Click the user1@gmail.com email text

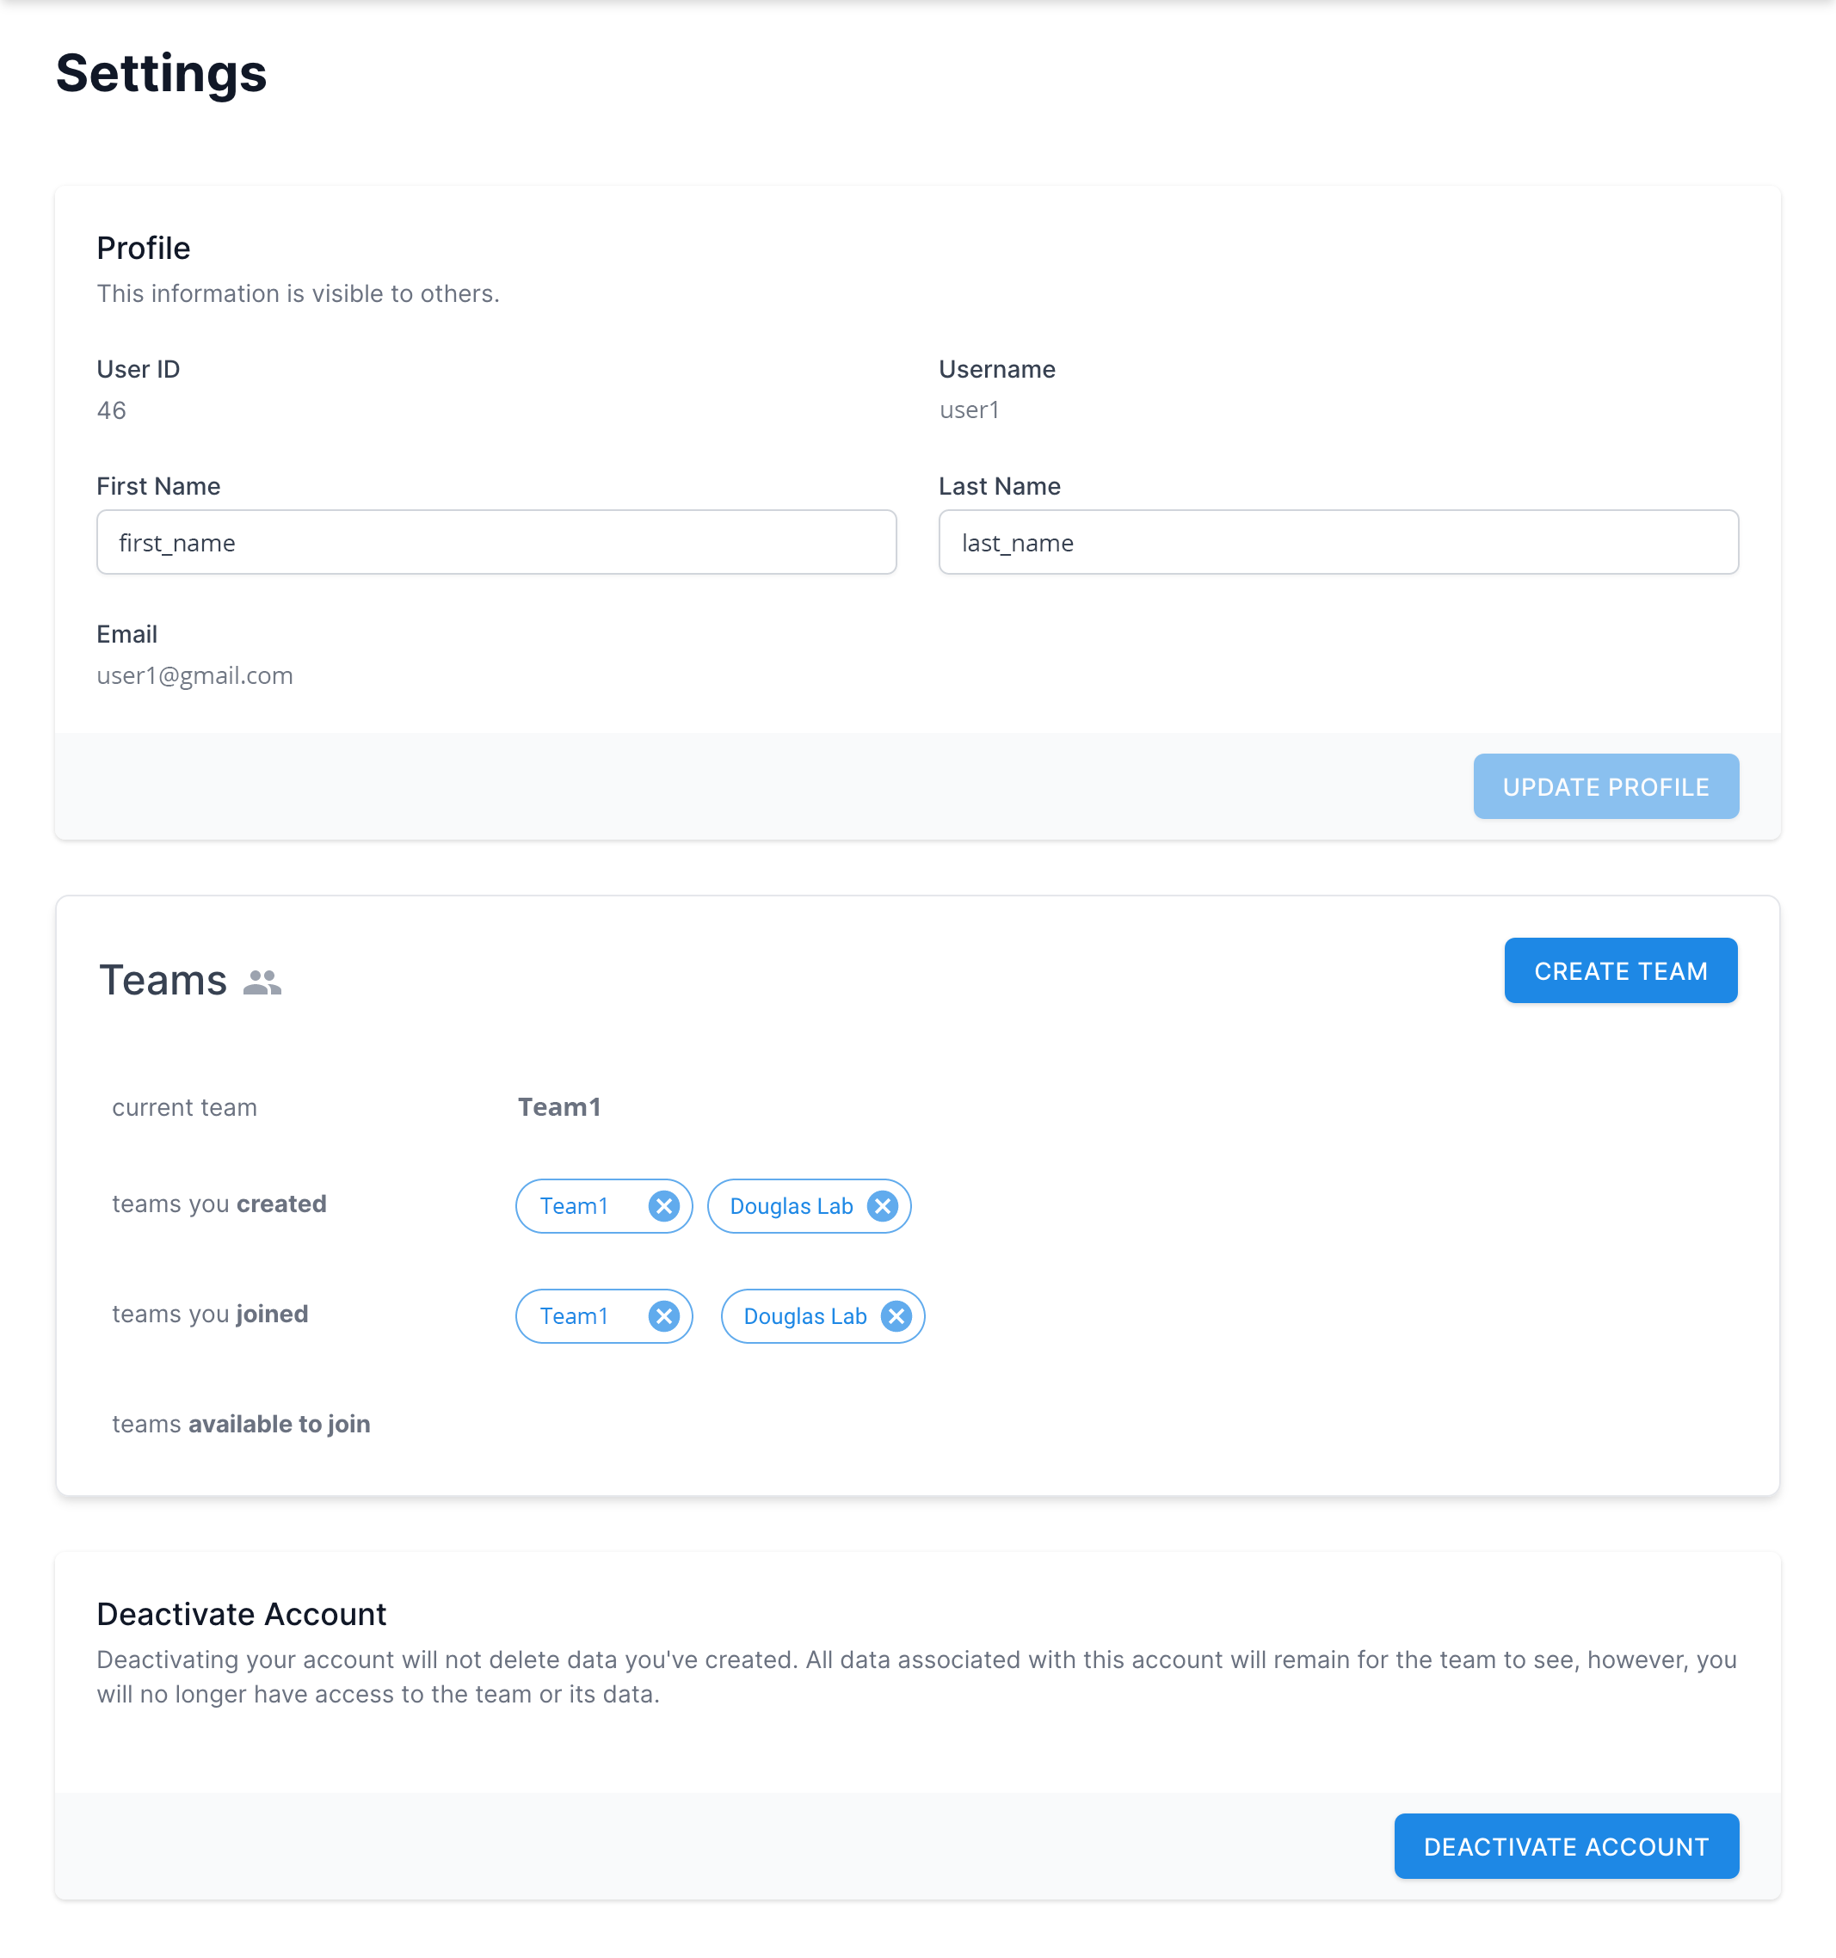pyautogui.click(x=195, y=675)
